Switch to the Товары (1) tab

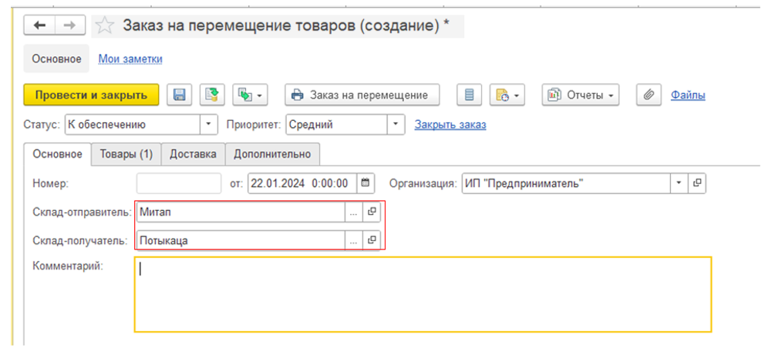click(x=126, y=154)
